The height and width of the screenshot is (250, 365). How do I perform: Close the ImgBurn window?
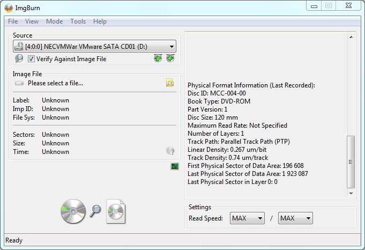(x=348, y=5)
